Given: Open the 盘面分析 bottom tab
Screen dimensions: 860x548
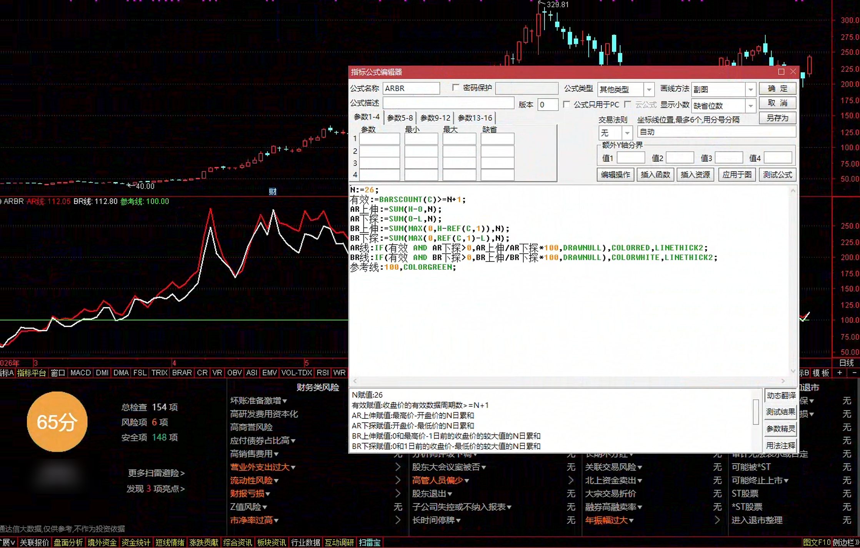Looking at the screenshot, I should [x=68, y=543].
